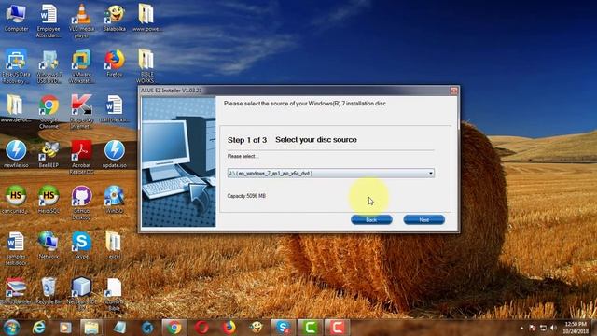This screenshot has height=336, width=597.
Task: Launch Acrobat Reader DC shortcut
Action: coord(81,157)
